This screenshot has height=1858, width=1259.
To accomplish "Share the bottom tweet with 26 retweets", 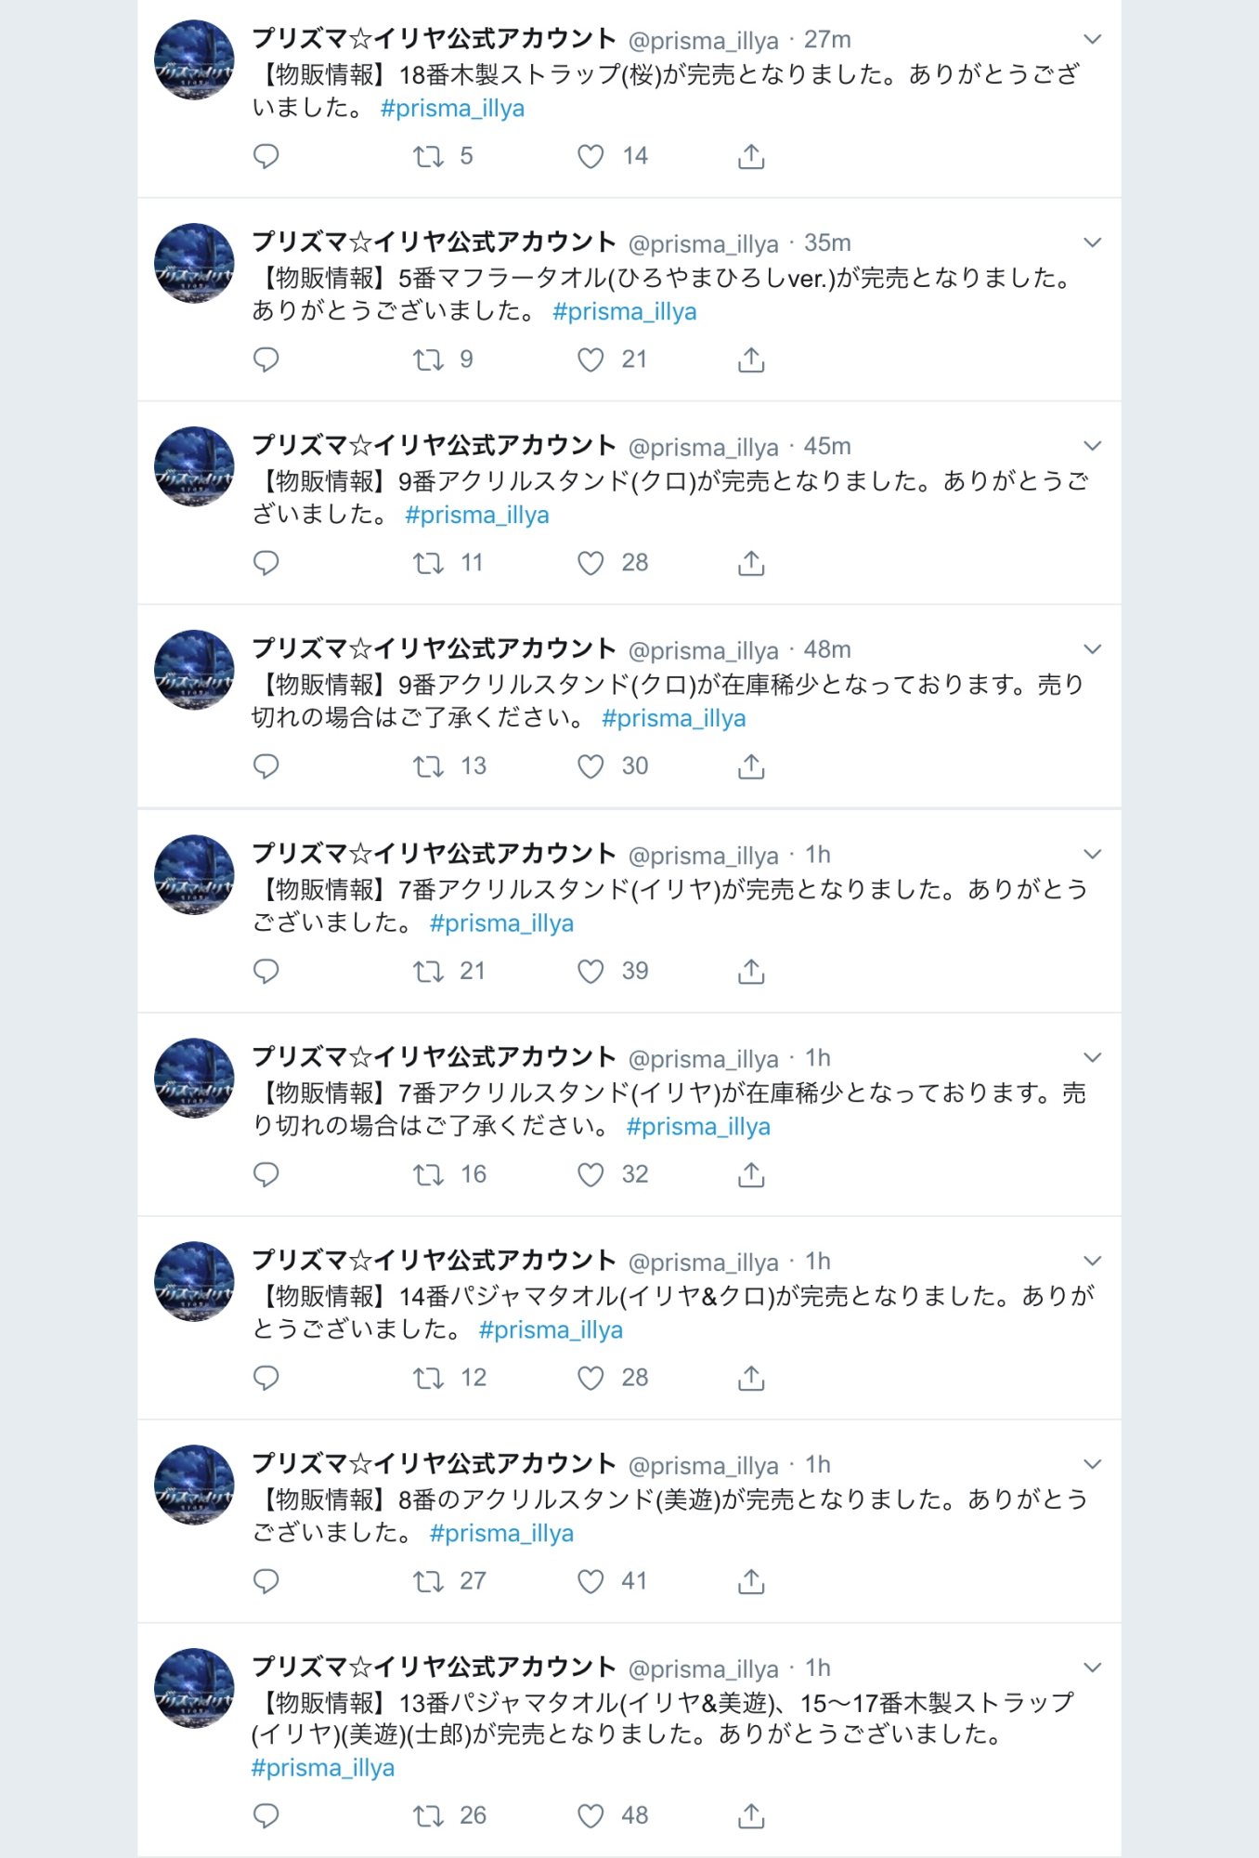I will 751,1816.
